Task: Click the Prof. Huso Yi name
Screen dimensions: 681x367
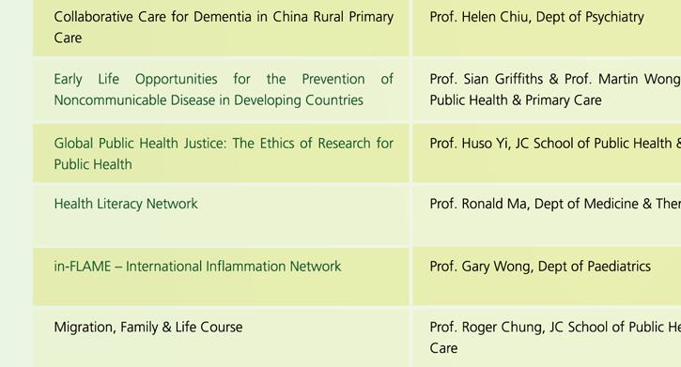Action: pos(469,144)
